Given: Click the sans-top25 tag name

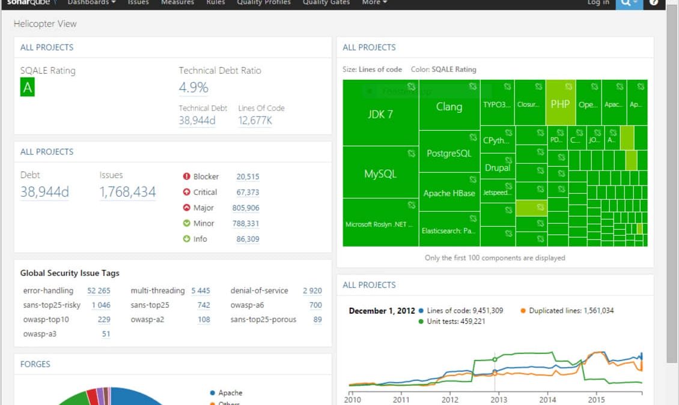Looking at the screenshot, I should pyautogui.click(x=150, y=305).
